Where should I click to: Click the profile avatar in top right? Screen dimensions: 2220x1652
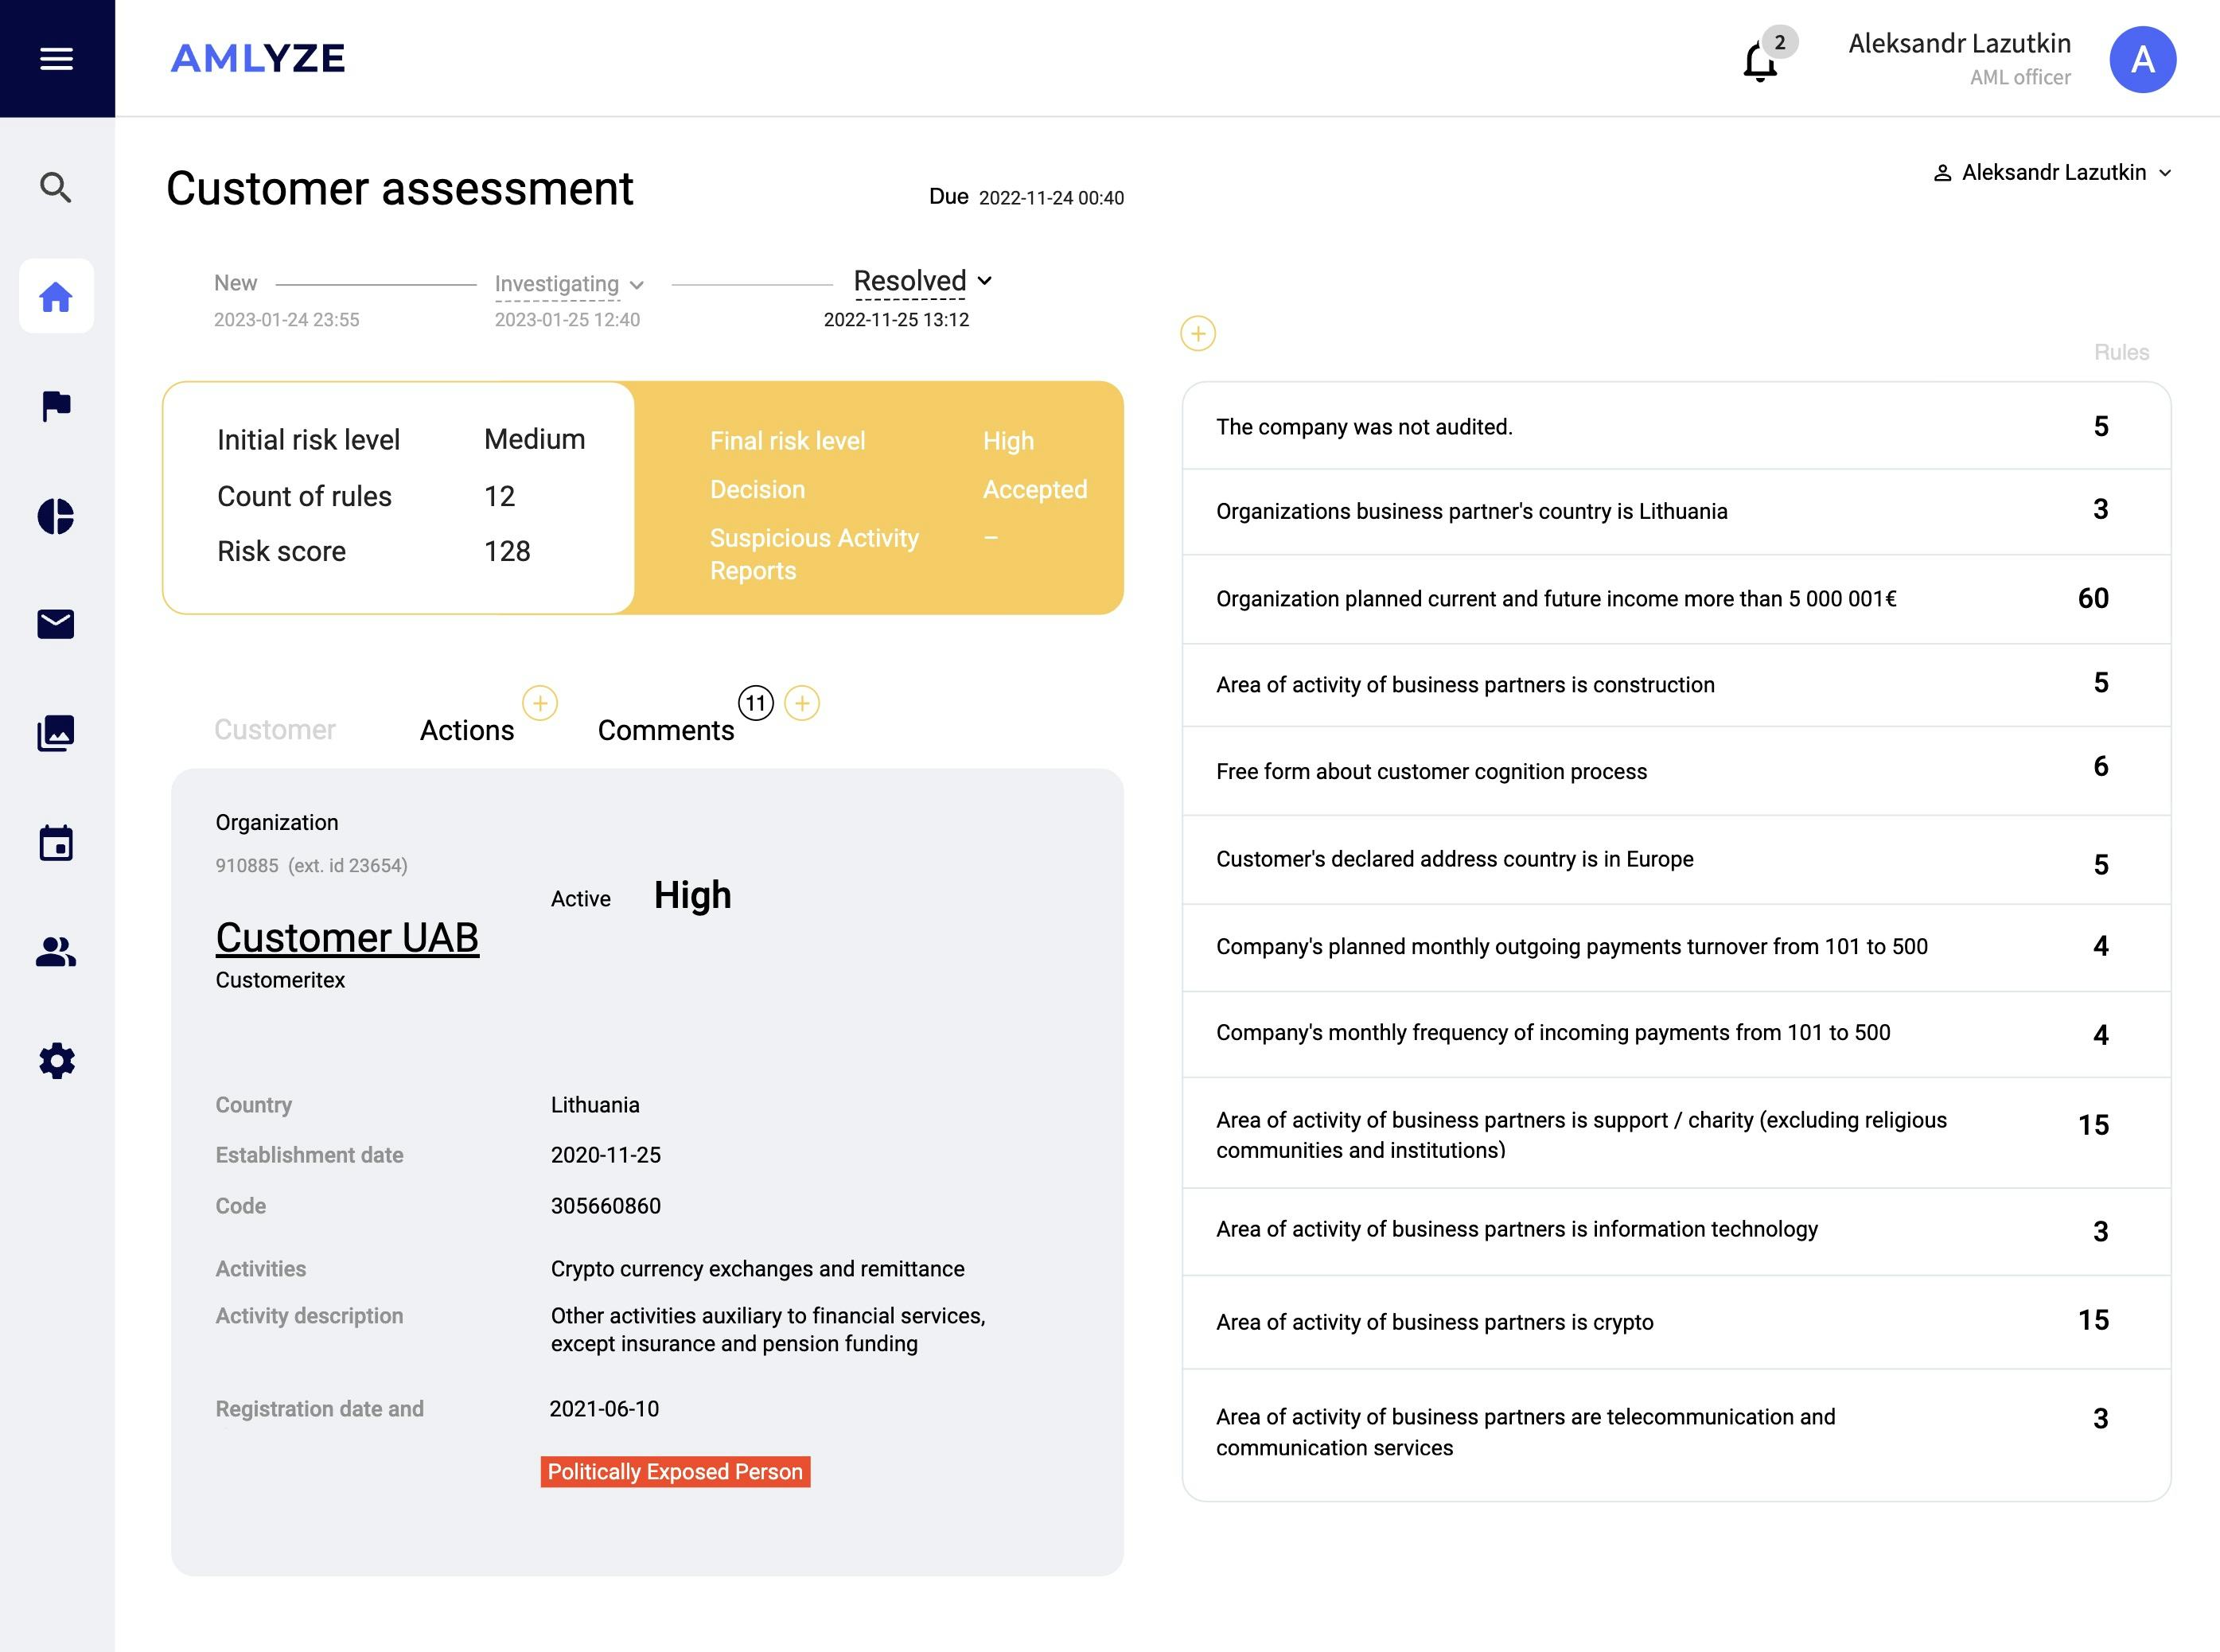2142,59
